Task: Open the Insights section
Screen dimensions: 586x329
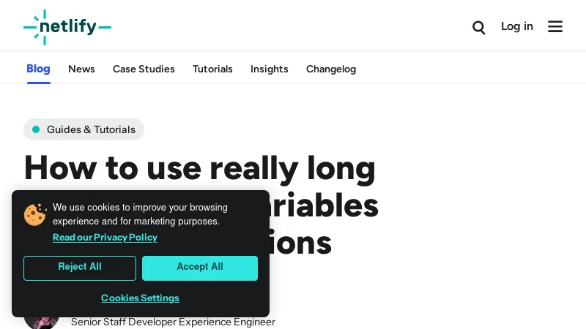Action: (270, 69)
